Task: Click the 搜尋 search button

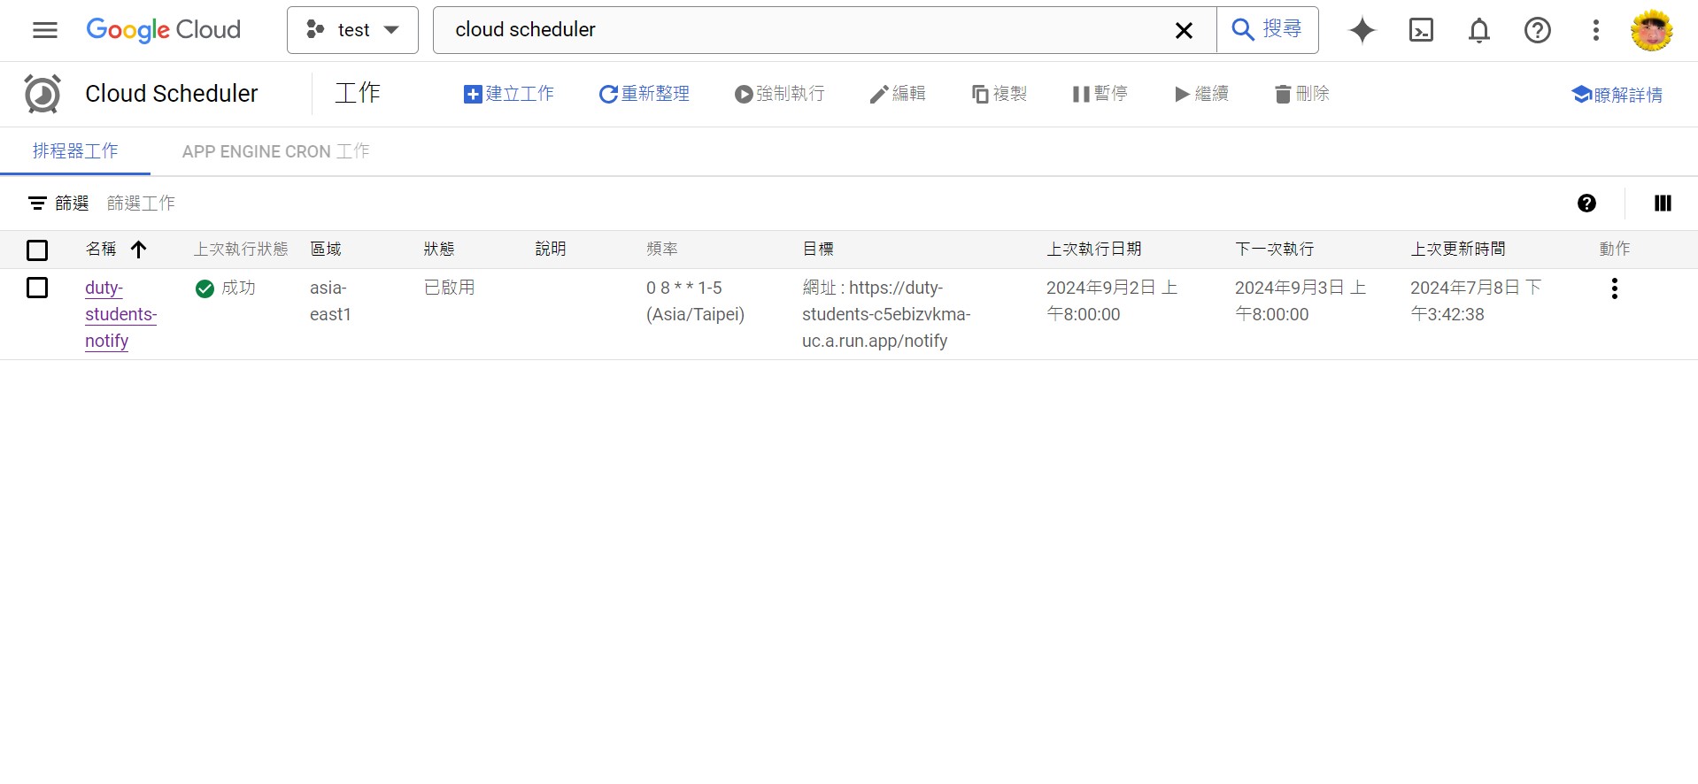Action: [x=1267, y=30]
